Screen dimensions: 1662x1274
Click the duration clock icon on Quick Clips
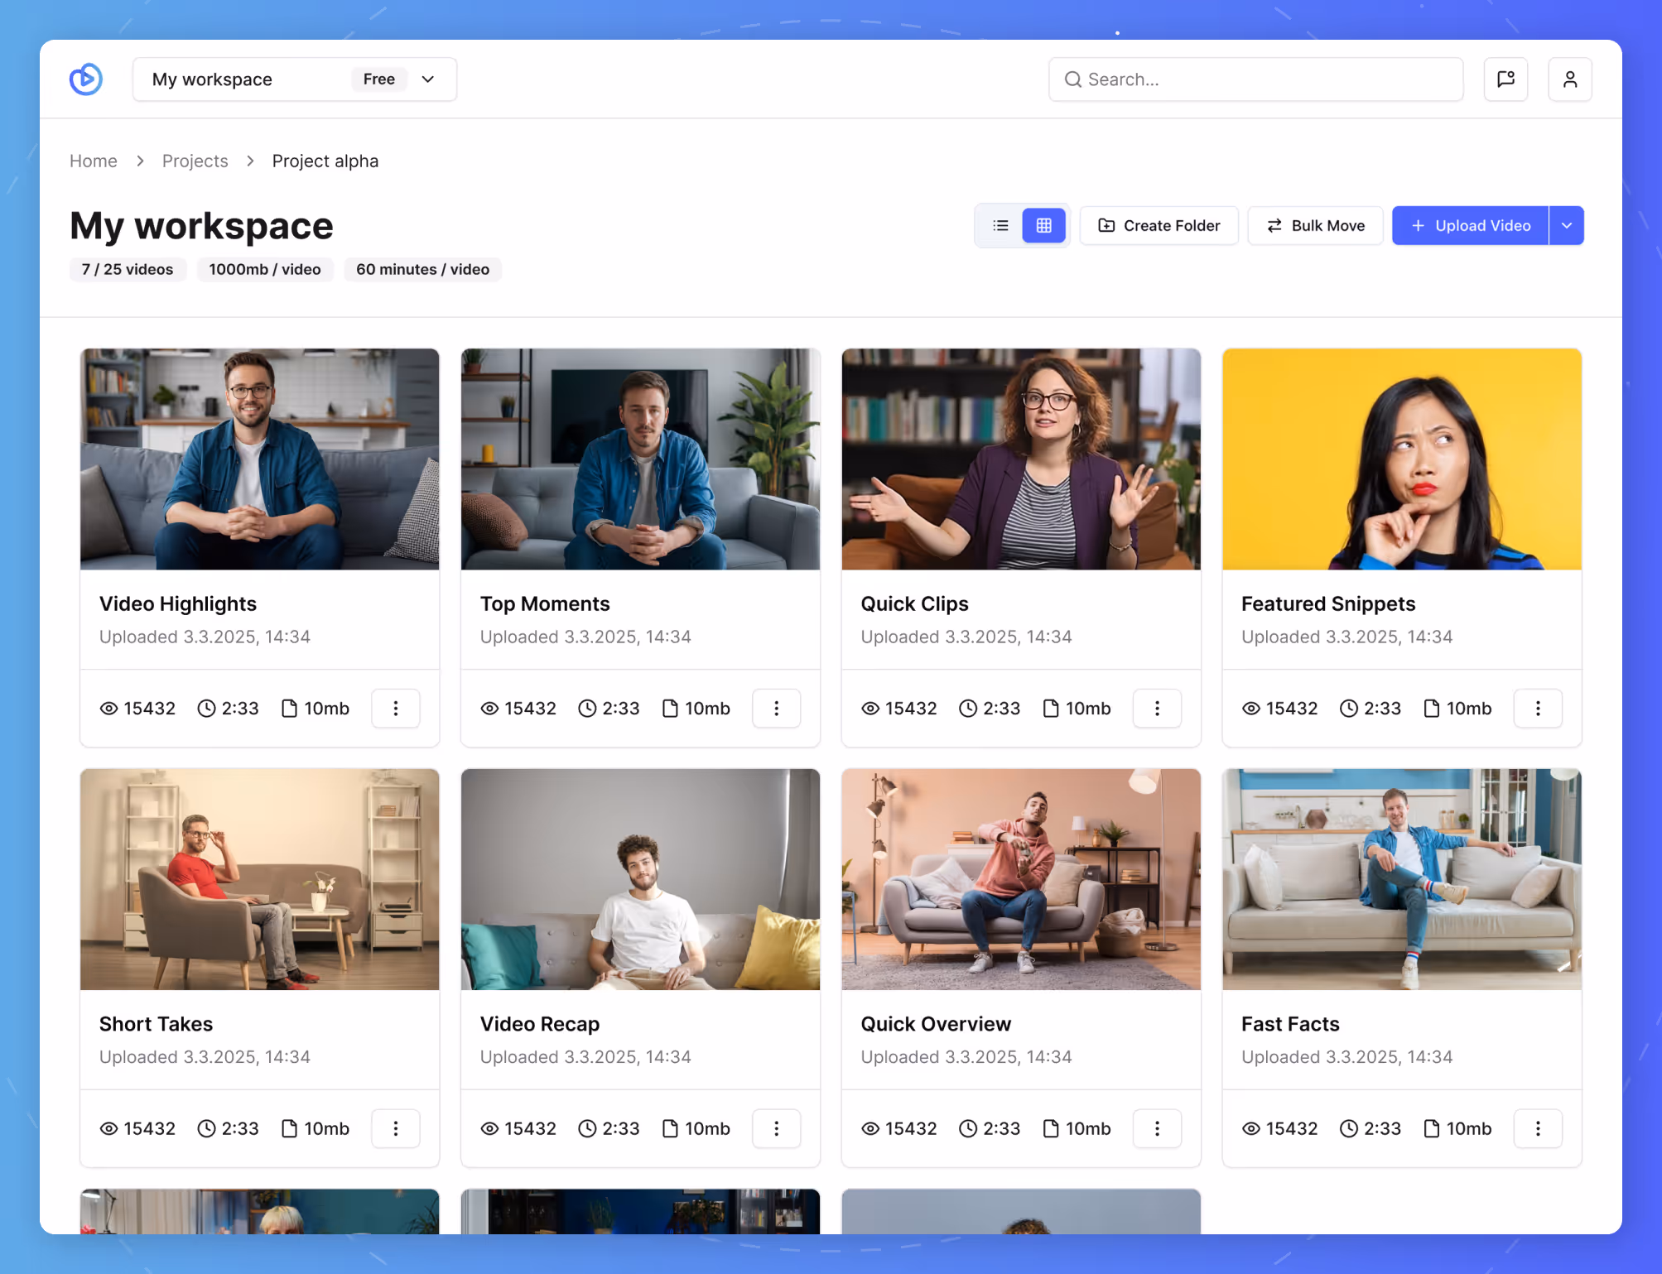point(968,709)
